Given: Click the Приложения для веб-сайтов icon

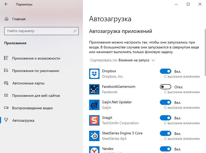Looking at the screenshot, I should tap(6, 95).
